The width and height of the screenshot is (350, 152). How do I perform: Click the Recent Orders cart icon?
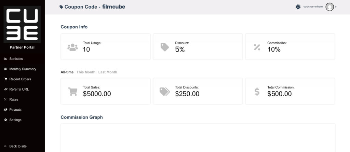pyautogui.click(x=5, y=79)
